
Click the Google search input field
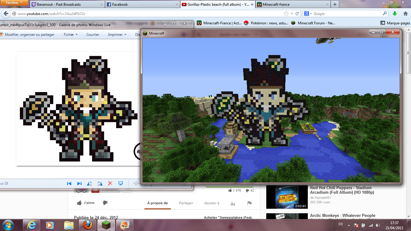click(347, 14)
